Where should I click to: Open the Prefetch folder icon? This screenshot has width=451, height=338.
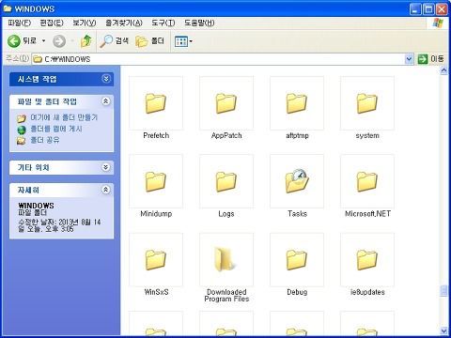[155, 103]
